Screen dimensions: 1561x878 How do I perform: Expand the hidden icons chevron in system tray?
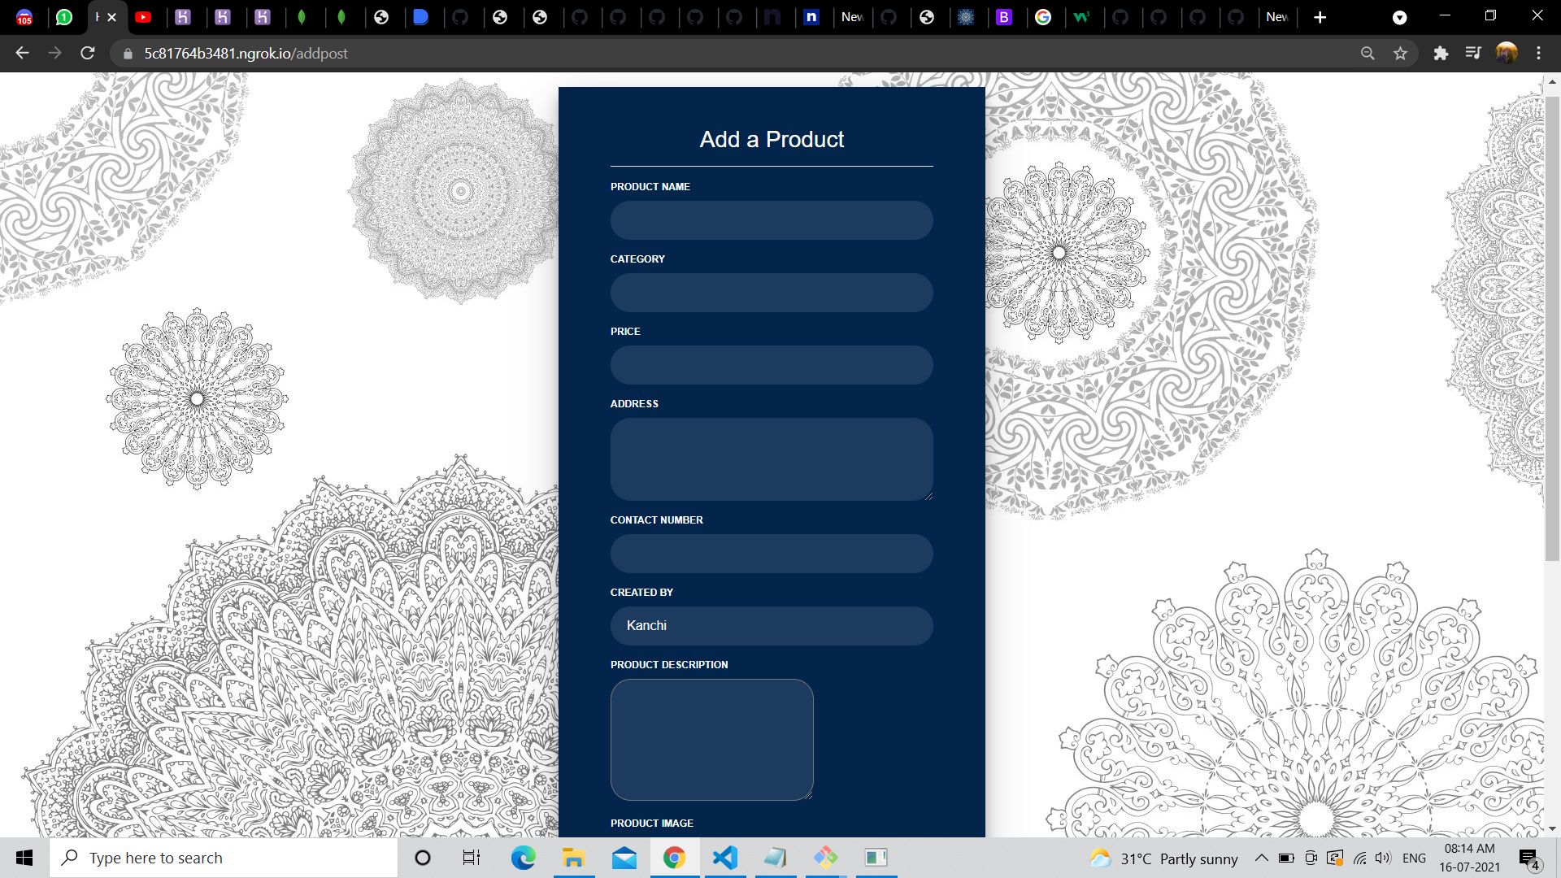tap(1261, 858)
